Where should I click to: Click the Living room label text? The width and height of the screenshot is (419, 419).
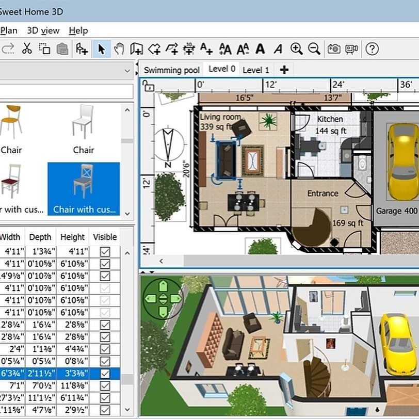pos(220,117)
